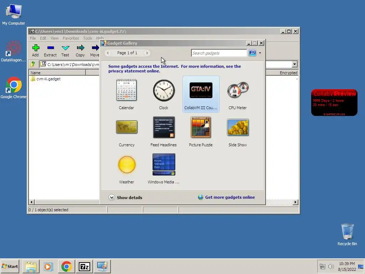Image resolution: width=365 pixels, height=274 pixels.
Task: Open the Recycle Bin on desktop
Action: point(347,234)
